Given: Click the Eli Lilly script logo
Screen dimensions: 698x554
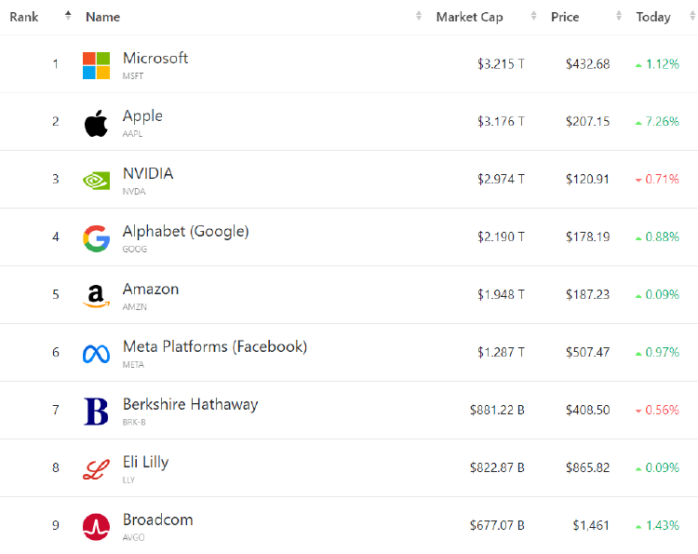Looking at the screenshot, I should point(96,469).
